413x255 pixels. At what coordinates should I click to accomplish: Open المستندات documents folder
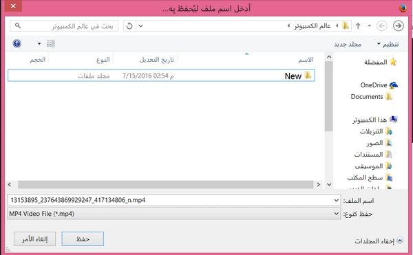pyautogui.click(x=368, y=155)
